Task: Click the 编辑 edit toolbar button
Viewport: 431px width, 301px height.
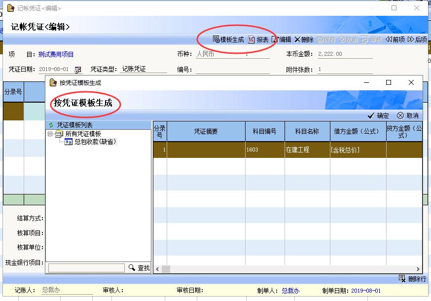Action: 282,39
